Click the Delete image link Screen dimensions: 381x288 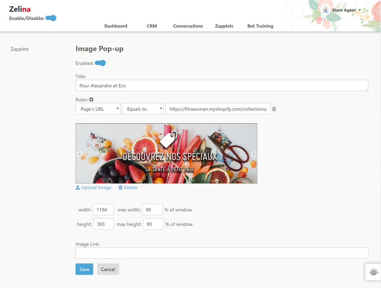click(128, 187)
